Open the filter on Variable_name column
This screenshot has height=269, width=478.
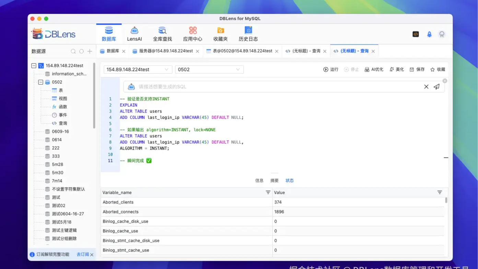point(268,192)
